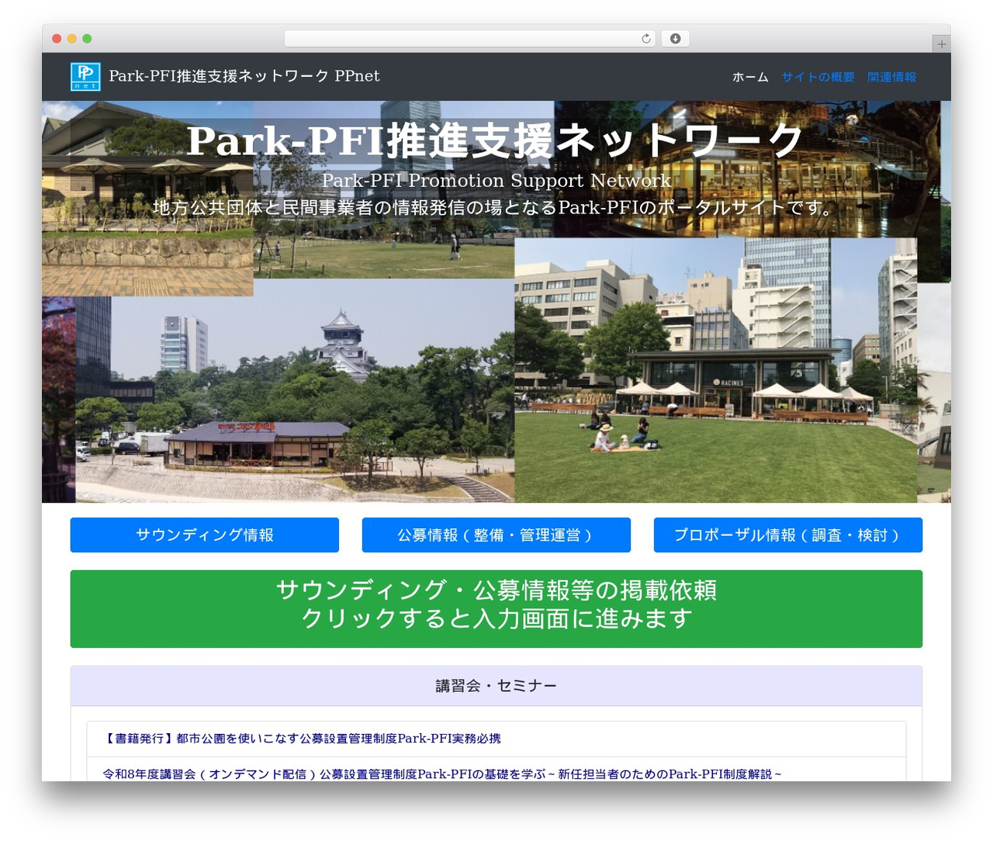The image size is (993, 841).
Task: Click the RACINES cafe lawn photo
Action: click(x=716, y=370)
